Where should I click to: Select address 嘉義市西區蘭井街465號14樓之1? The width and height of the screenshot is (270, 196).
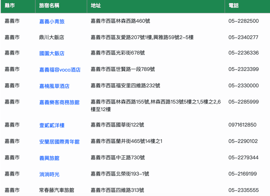coord(127,141)
